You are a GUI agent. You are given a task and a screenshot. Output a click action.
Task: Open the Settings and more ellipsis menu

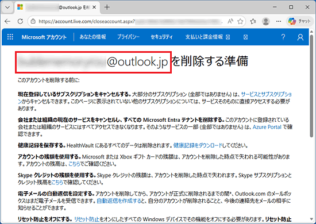279,21
